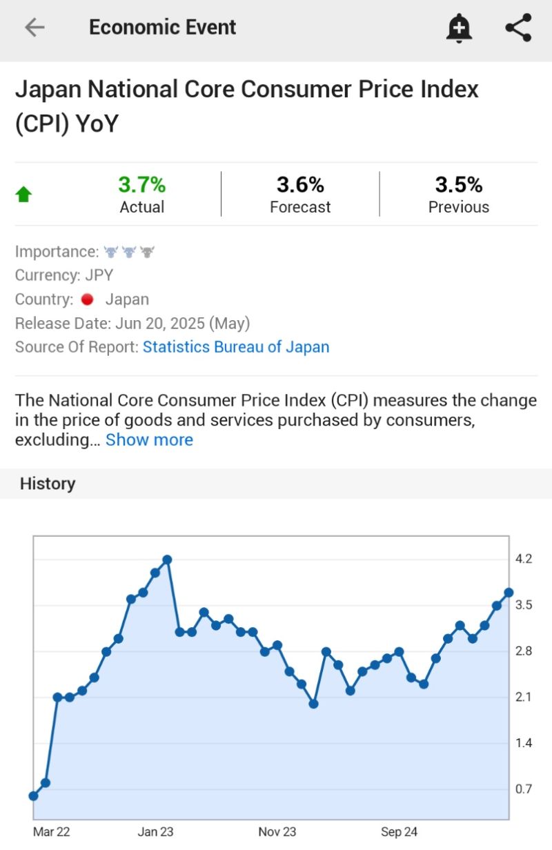
Task: Open the share icon
Action: (x=518, y=28)
